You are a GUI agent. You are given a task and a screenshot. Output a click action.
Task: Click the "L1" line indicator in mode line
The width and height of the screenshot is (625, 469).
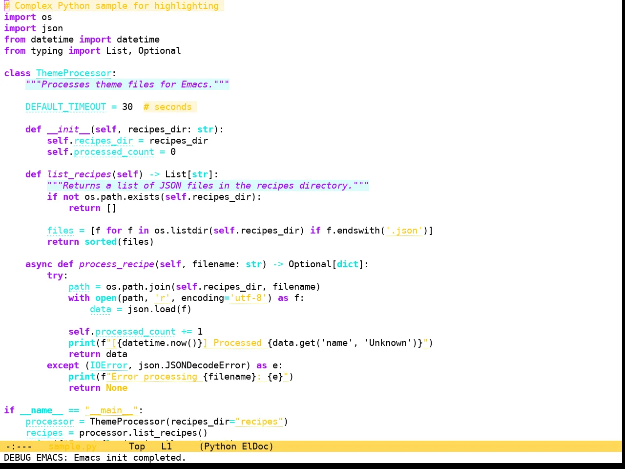click(x=167, y=447)
